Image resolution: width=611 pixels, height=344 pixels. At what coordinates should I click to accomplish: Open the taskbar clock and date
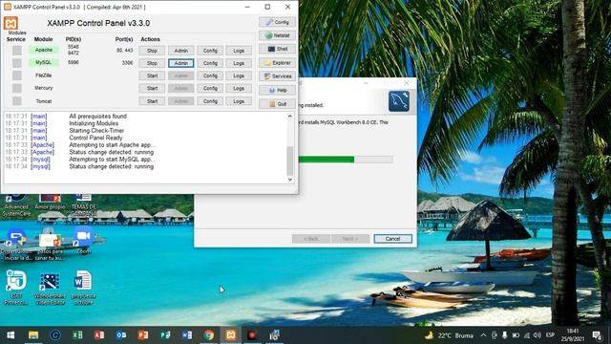[573, 335]
